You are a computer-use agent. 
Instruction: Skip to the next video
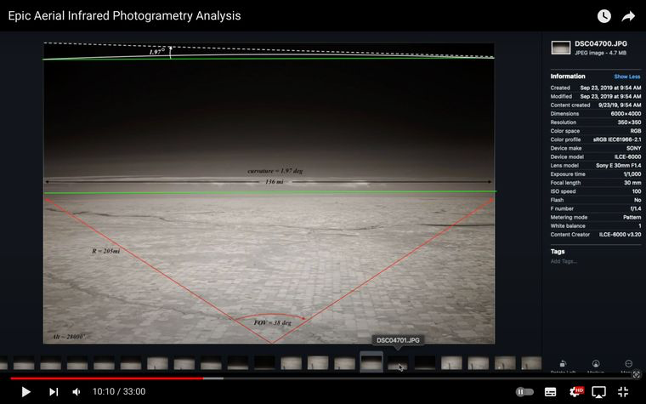click(54, 391)
